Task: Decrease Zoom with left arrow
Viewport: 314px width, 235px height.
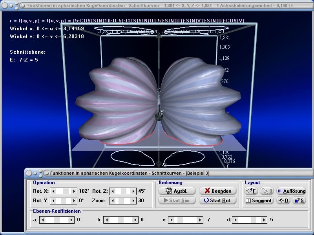Action: pos(113,201)
